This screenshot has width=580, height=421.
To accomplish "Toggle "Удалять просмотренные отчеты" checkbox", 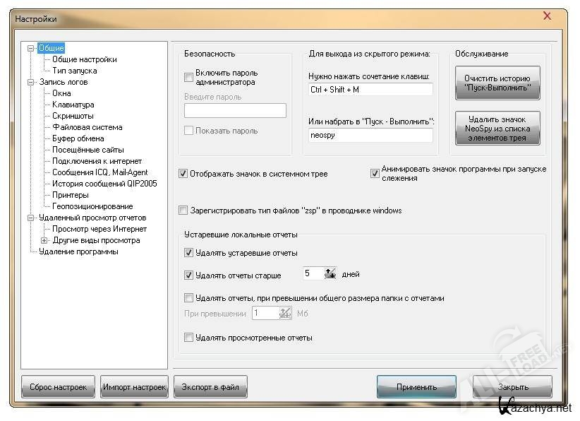I will point(188,338).
